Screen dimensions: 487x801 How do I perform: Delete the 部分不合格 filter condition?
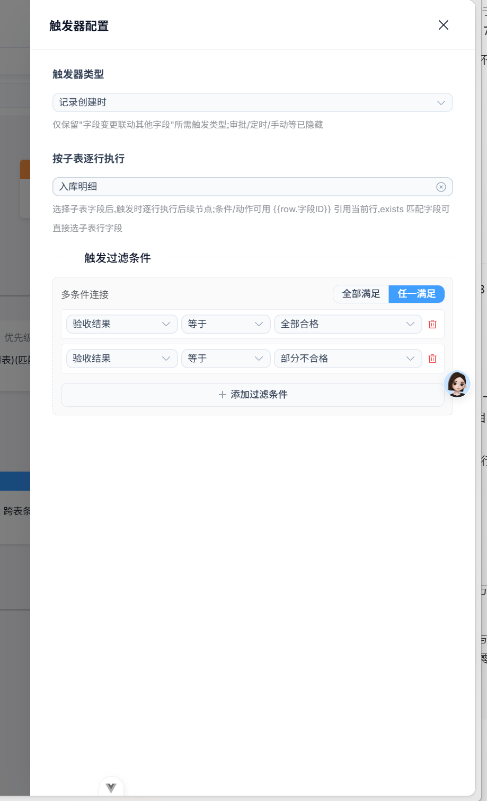[432, 359]
